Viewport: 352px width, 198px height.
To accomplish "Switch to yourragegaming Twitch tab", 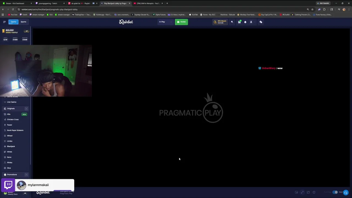I will click(50, 3).
